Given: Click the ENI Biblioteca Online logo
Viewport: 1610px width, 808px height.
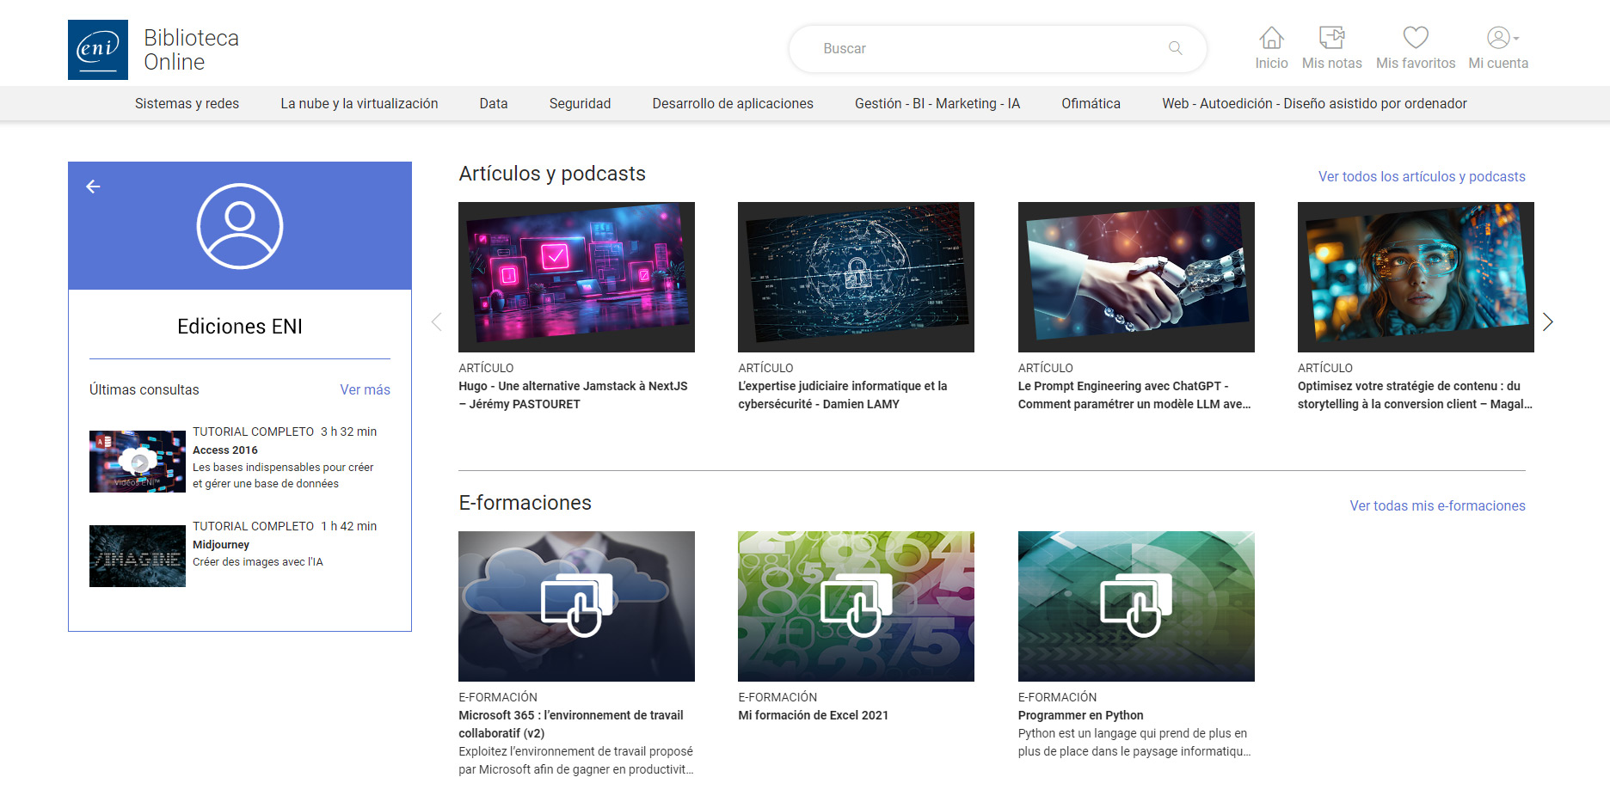Looking at the screenshot, I should pyautogui.click(x=98, y=50).
